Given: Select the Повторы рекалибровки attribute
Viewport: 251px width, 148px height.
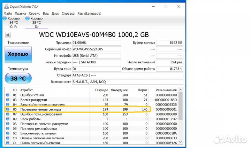Looking at the screenshot, I should [38, 128].
